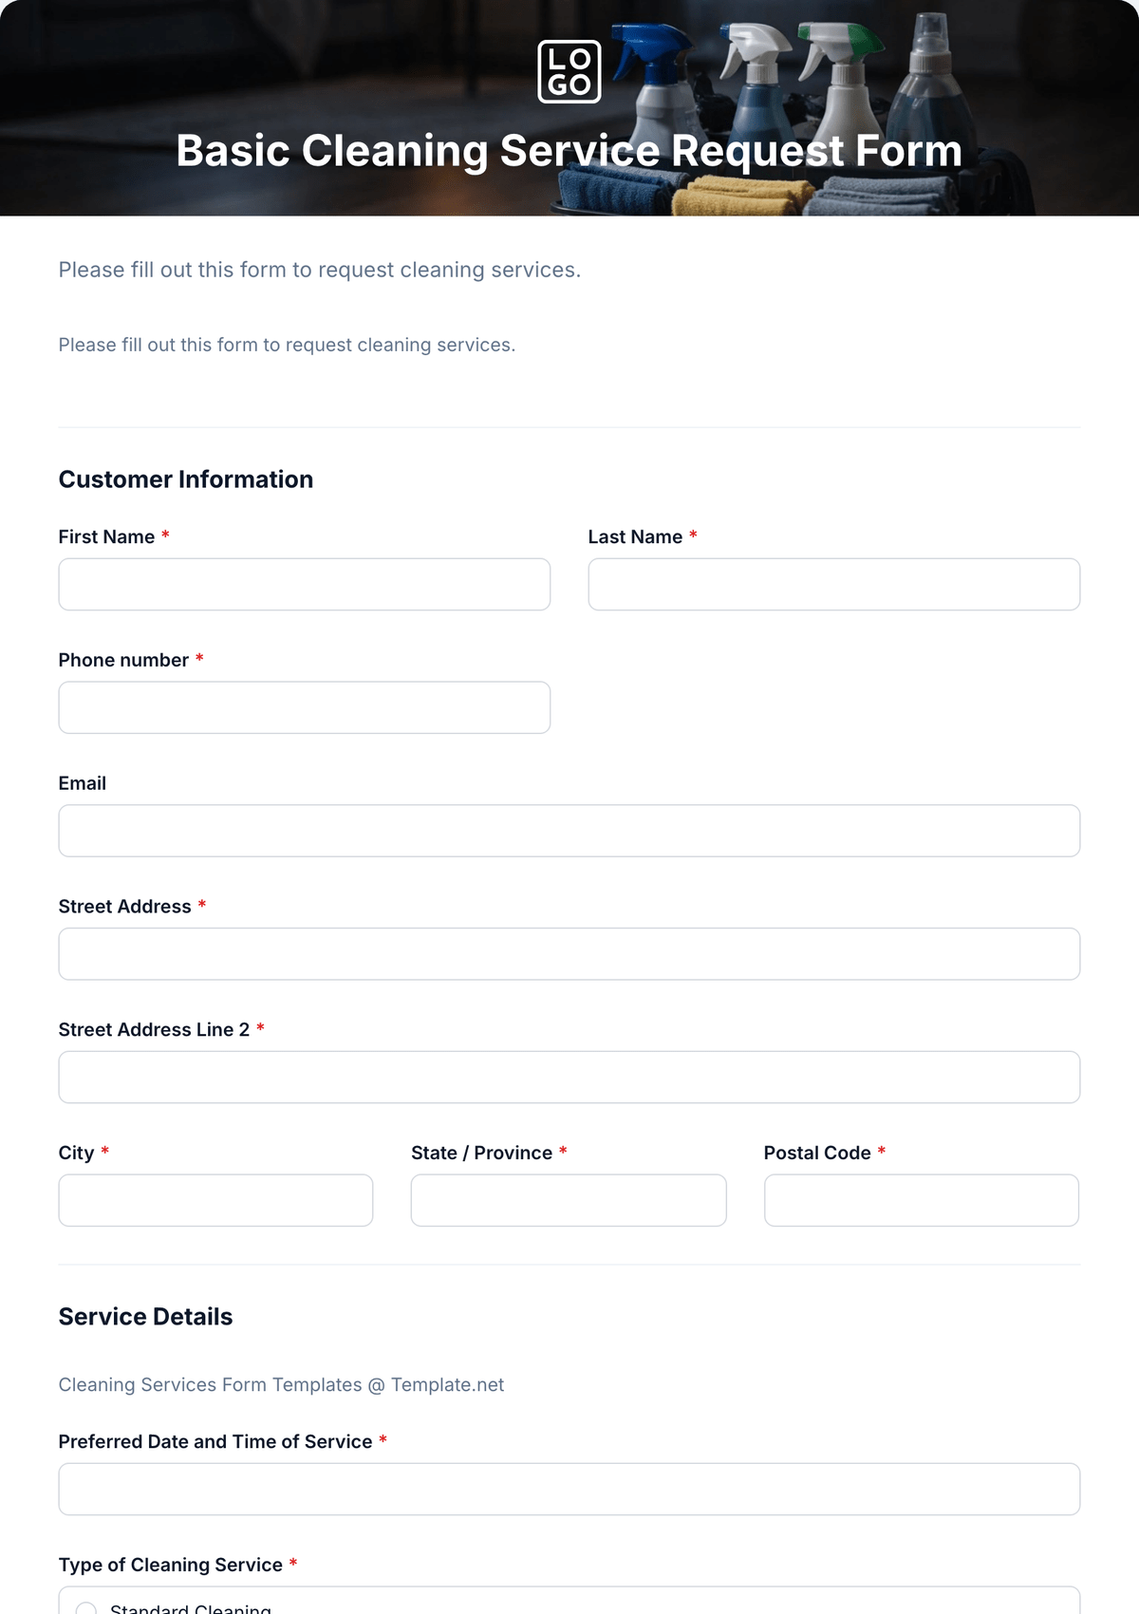Image resolution: width=1139 pixels, height=1614 pixels.
Task: Click the Street Address text field
Action: tap(569, 954)
